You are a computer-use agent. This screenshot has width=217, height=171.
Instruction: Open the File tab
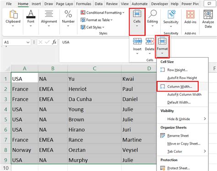pos(9,4)
